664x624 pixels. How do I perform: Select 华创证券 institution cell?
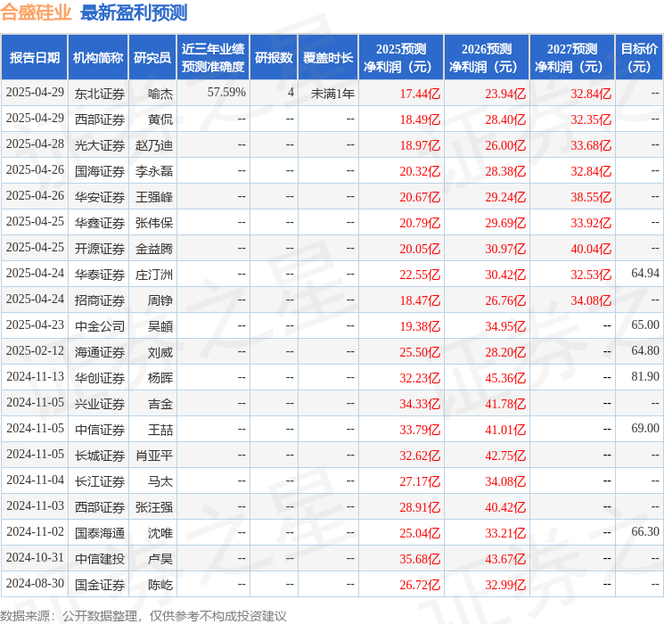click(x=100, y=378)
